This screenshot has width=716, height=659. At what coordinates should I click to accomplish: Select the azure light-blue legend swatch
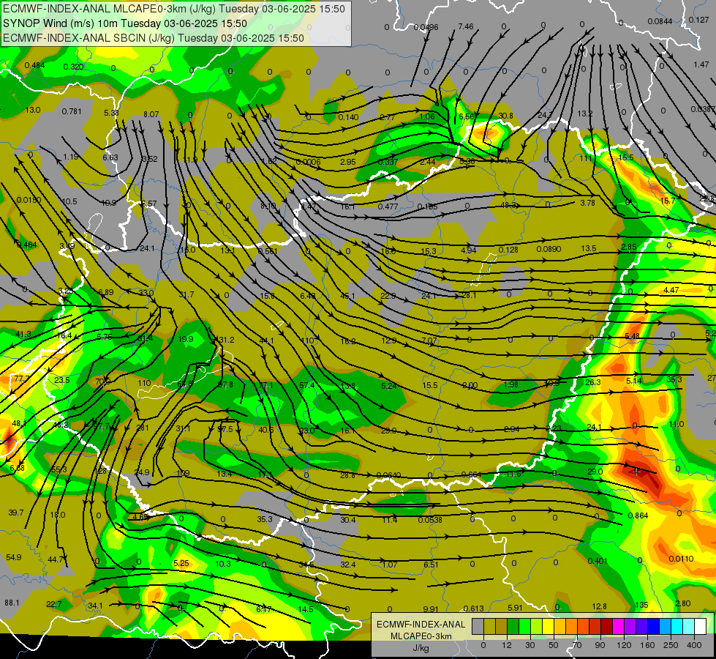tap(665, 626)
